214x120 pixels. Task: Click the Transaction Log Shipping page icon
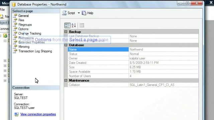coord(15,51)
